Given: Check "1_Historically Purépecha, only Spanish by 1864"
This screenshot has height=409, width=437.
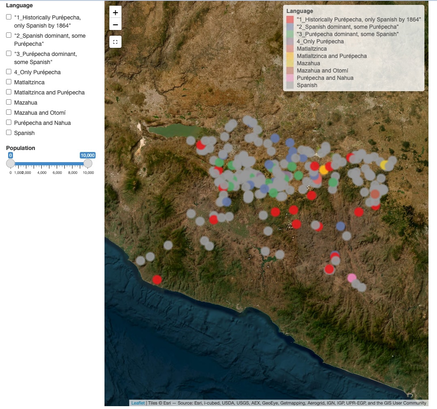Looking at the screenshot, I should pyautogui.click(x=9, y=17).
